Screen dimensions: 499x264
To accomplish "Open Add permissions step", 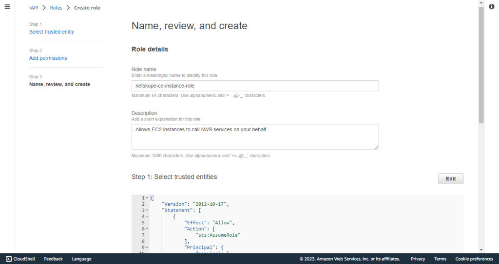I will pos(48,58).
